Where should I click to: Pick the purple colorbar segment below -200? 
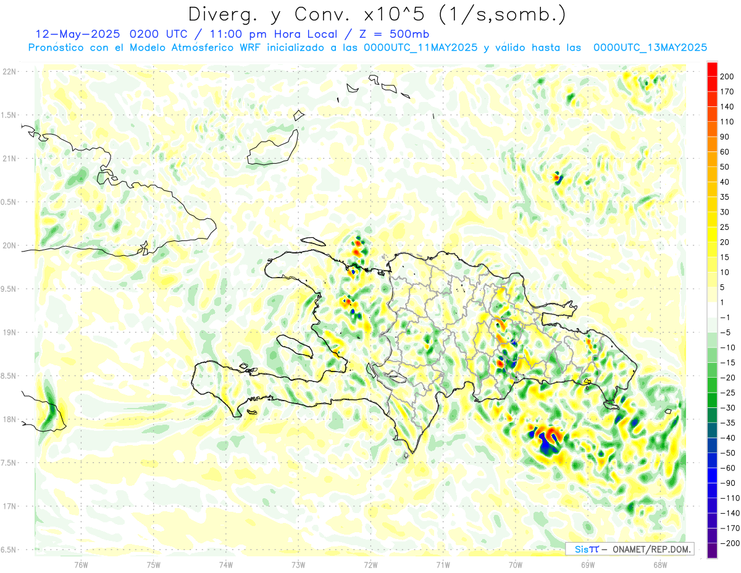[712, 550]
